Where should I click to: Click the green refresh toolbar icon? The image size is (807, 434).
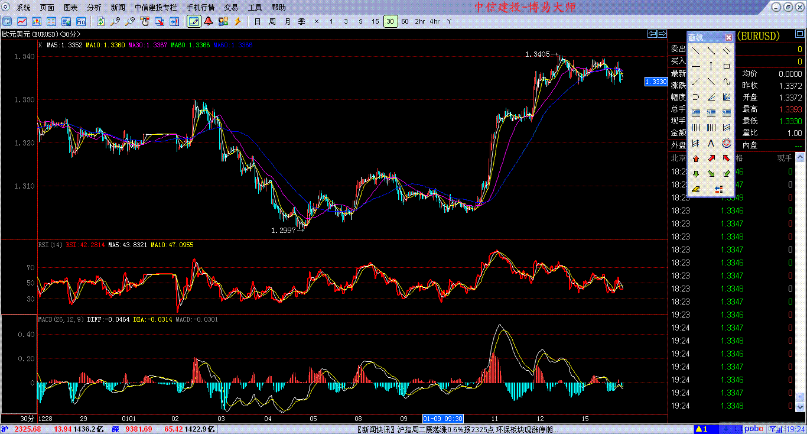pyautogui.click(x=101, y=21)
